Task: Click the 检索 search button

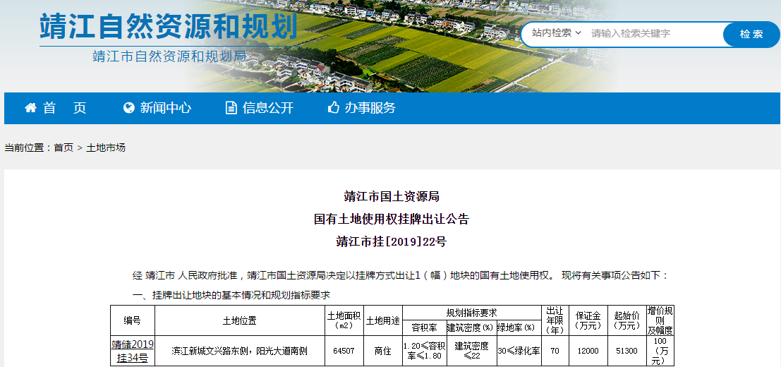Action: click(751, 35)
